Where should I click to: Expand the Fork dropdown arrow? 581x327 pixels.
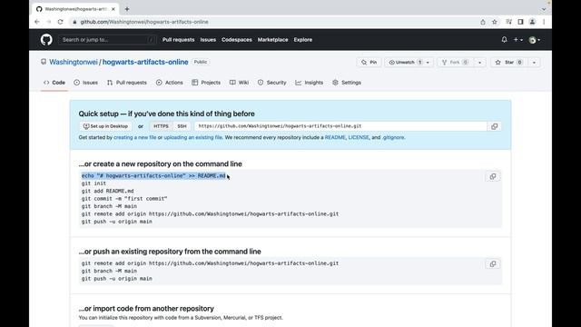coord(479,63)
